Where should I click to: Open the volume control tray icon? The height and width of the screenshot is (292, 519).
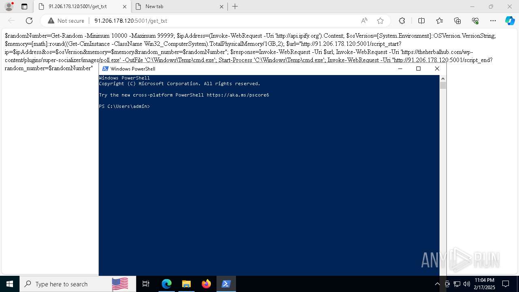467,284
